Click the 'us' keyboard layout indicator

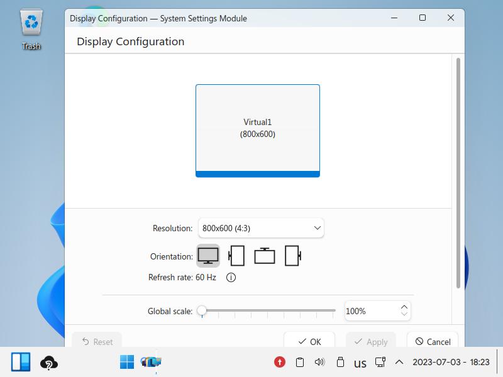(x=360, y=363)
